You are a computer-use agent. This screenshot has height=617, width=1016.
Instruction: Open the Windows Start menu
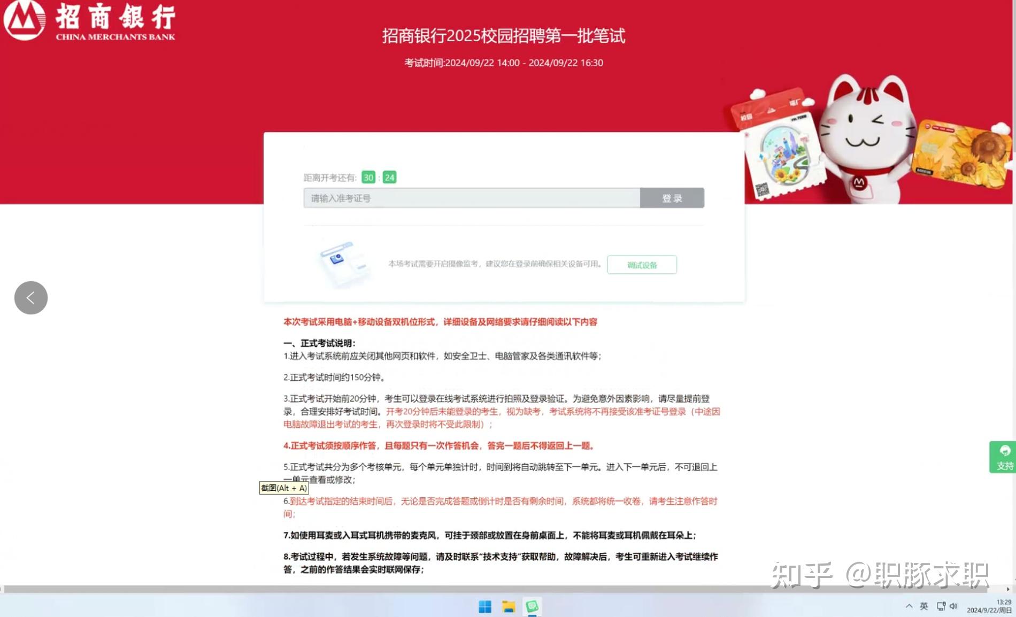coord(484,607)
